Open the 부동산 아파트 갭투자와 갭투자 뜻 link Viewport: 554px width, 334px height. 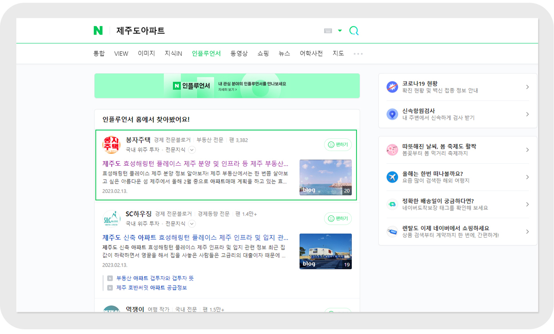point(155,278)
